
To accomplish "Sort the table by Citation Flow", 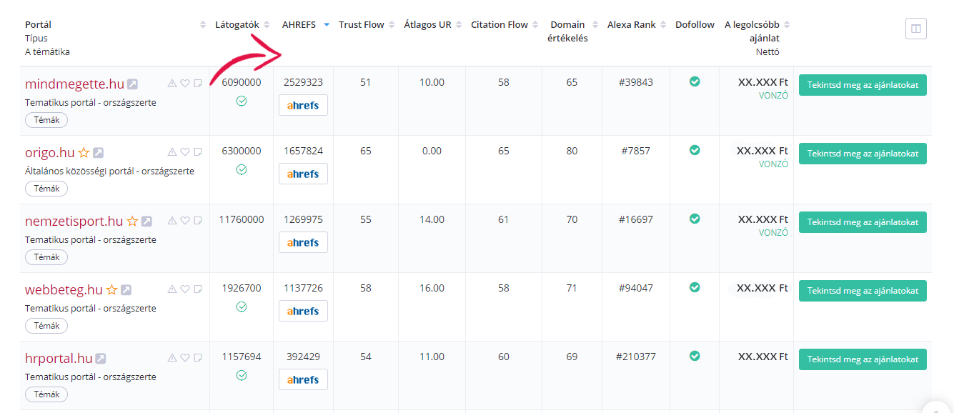I will (535, 25).
